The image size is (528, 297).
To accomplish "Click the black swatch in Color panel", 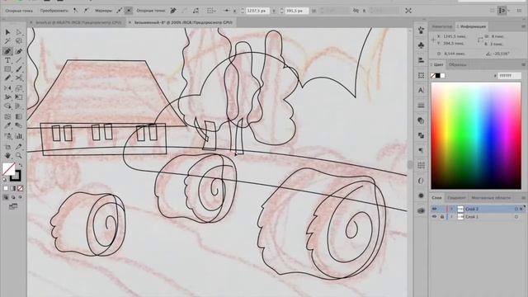I will 438,76.
